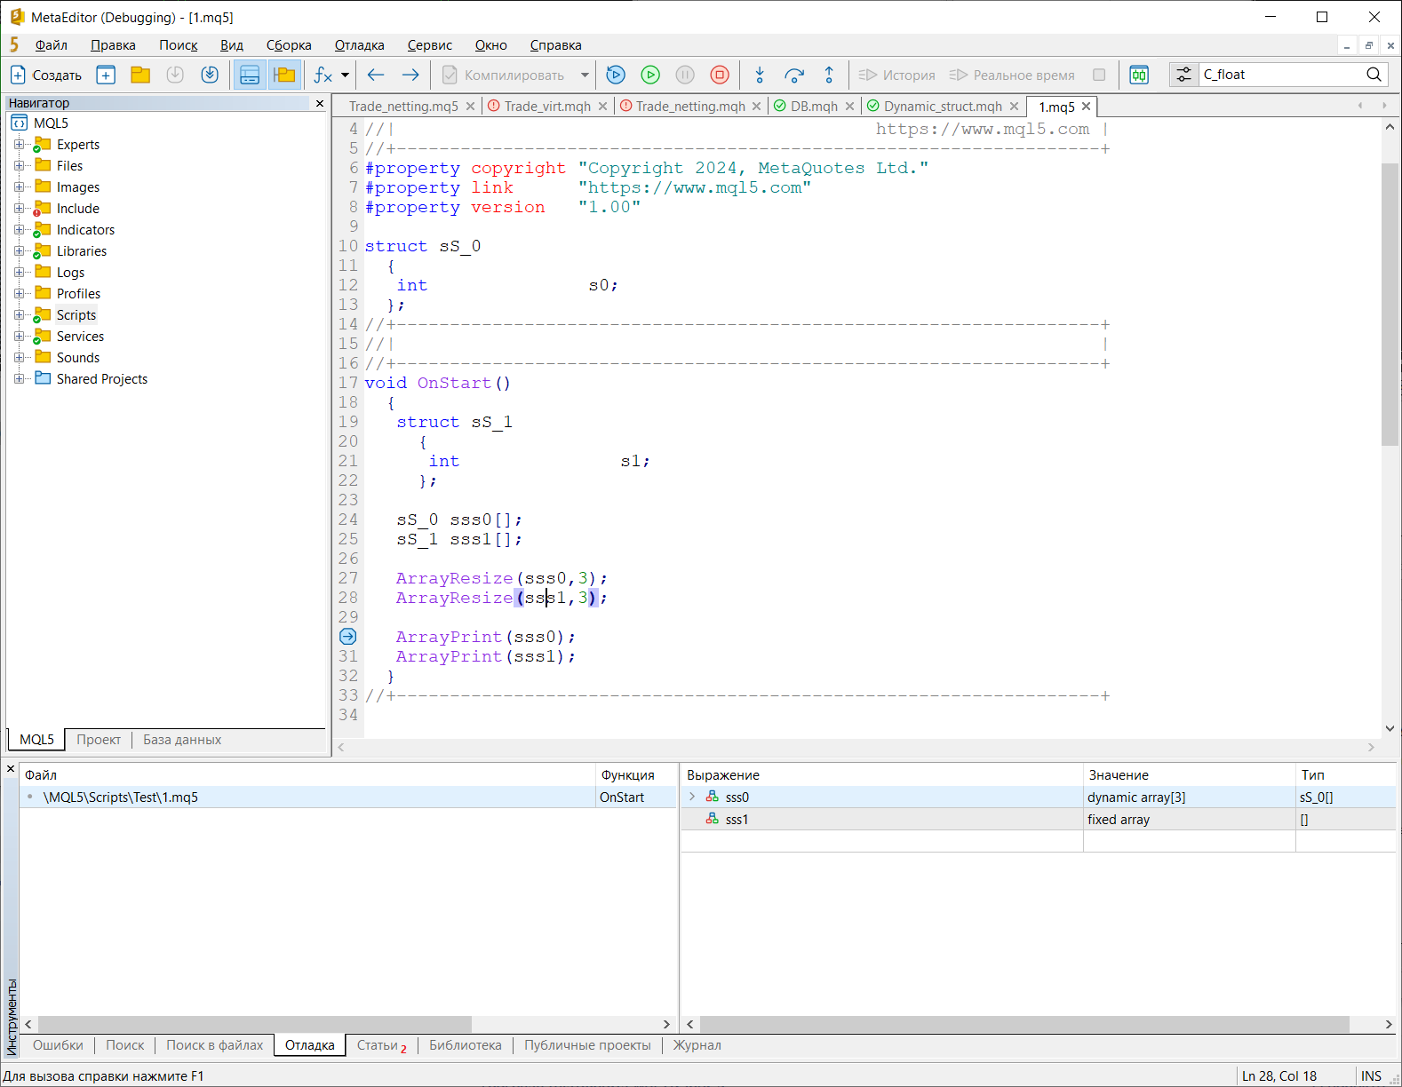Click the breakpoint marker beside ArrayPrint(sss0)

(348, 637)
